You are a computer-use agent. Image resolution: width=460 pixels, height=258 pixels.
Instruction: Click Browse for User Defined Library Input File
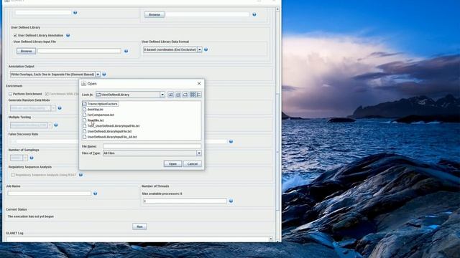click(26, 51)
